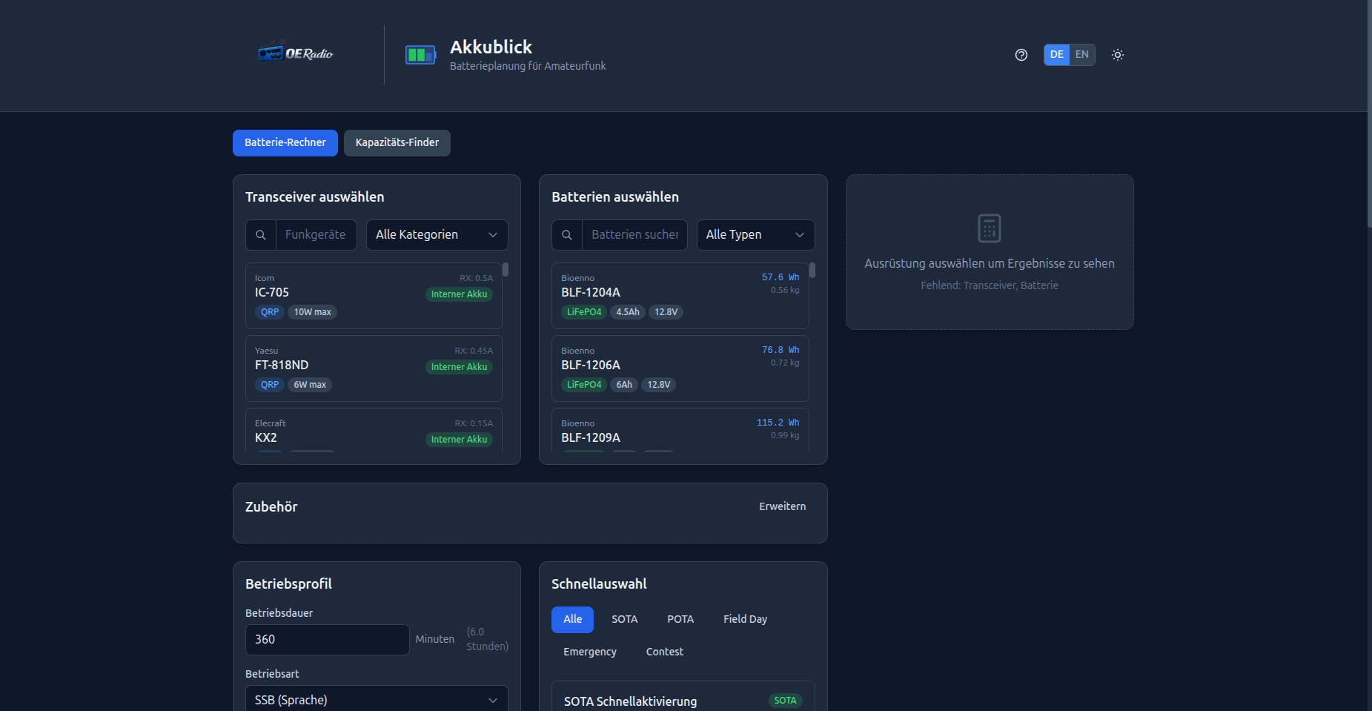The height and width of the screenshot is (711, 1372).
Task: Click the Akkublick battery icon
Action: pyautogui.click(x=420, y=55)
